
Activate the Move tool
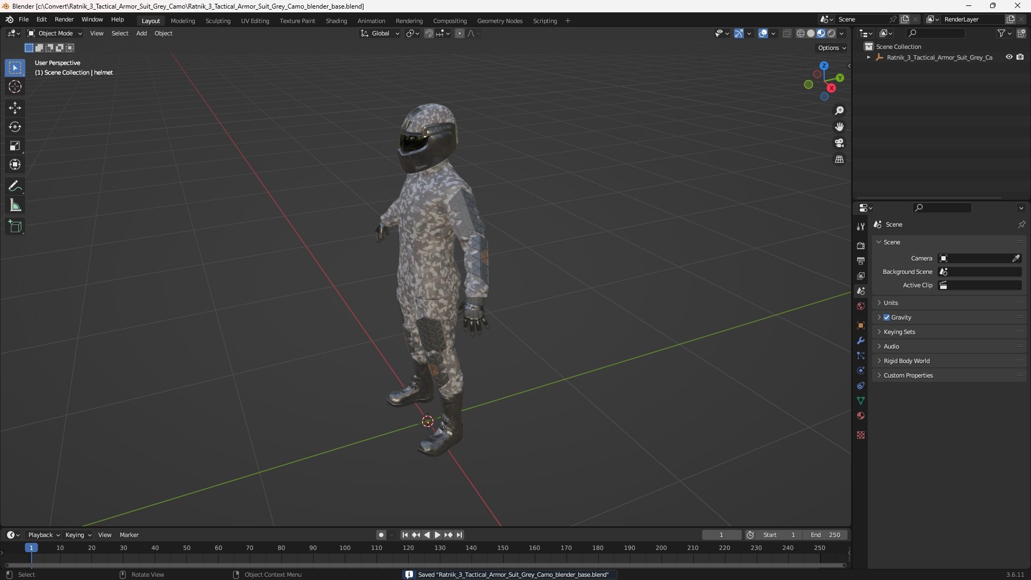tap(15, 108)
